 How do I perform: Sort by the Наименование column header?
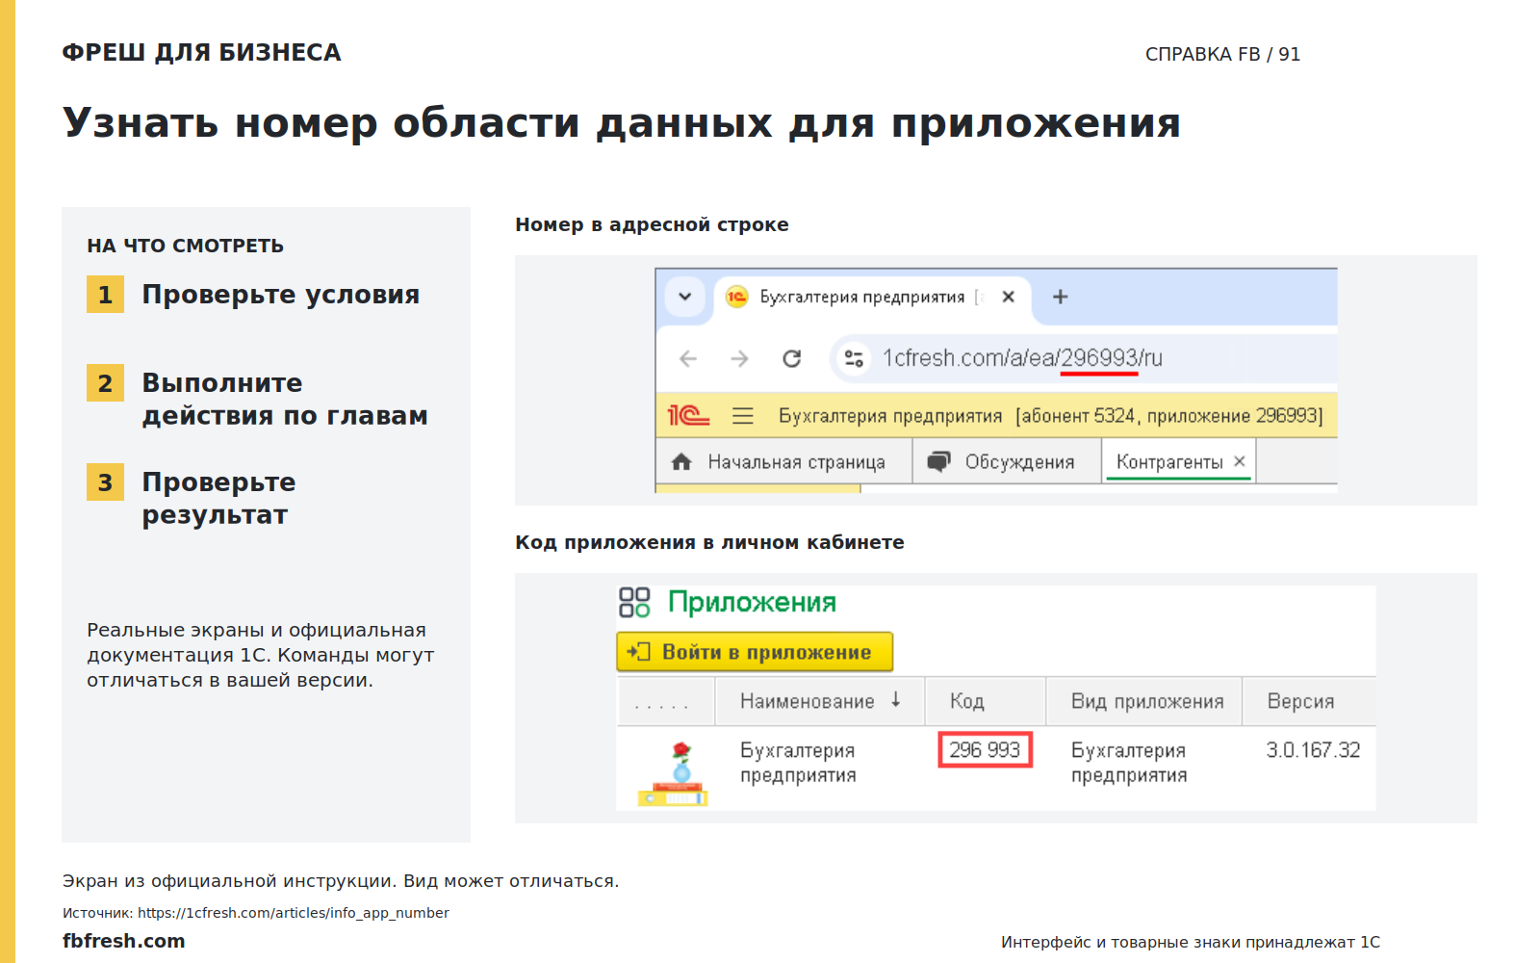[820, 701]
